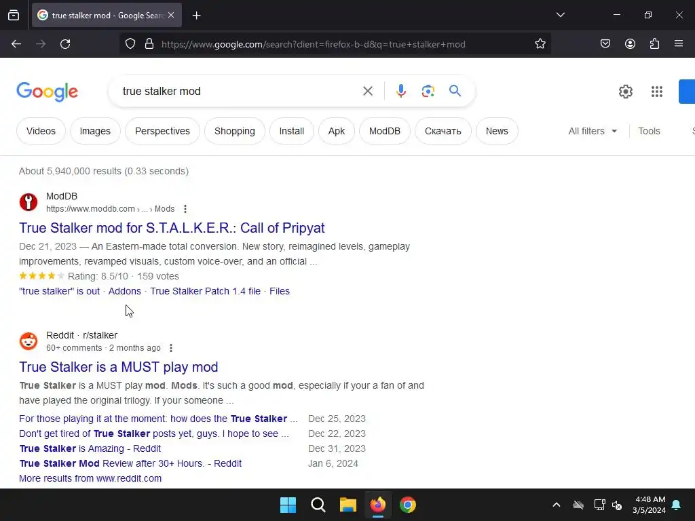Reload the current page
The width and height of the screenshot is (695, 521).
(65, 44)
